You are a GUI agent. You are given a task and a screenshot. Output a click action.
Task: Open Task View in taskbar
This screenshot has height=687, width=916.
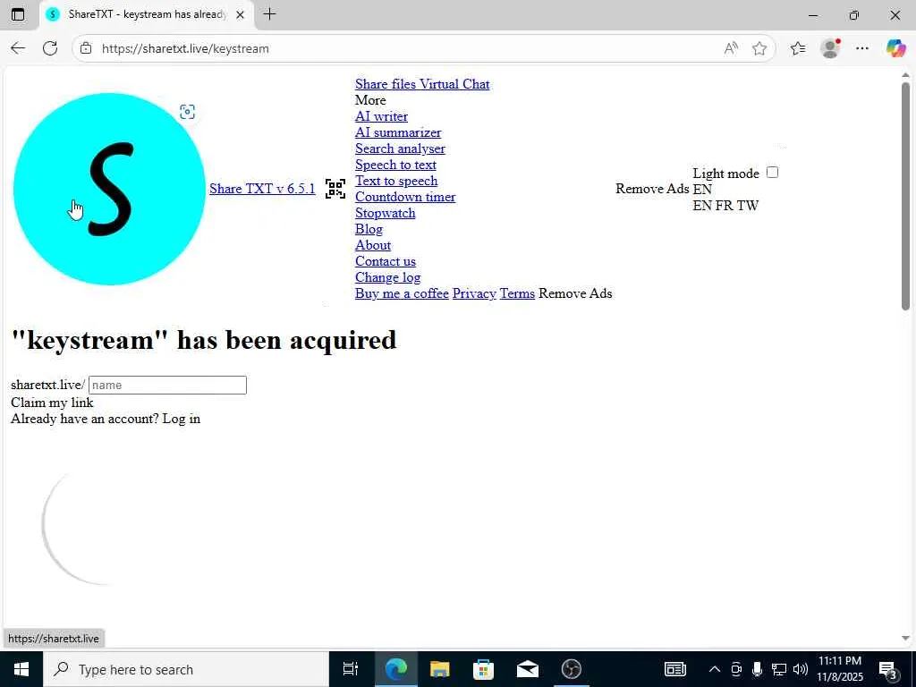(x=351, y=669)
